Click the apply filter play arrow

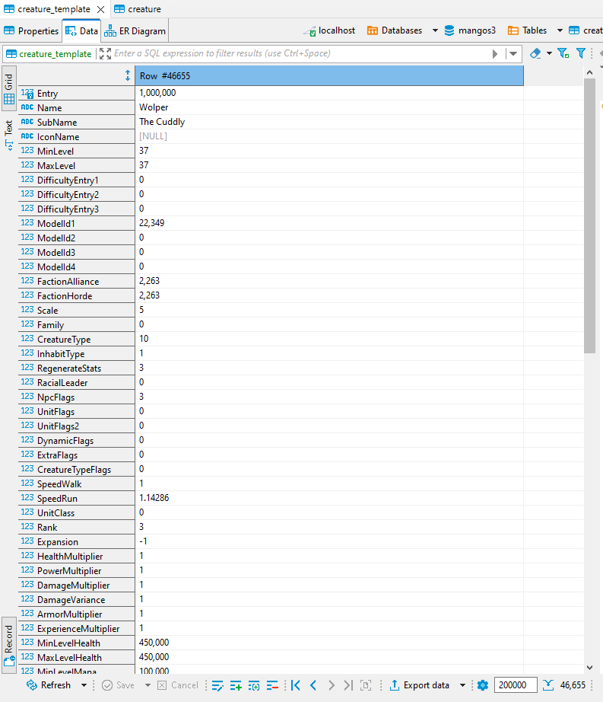point(495,54)
